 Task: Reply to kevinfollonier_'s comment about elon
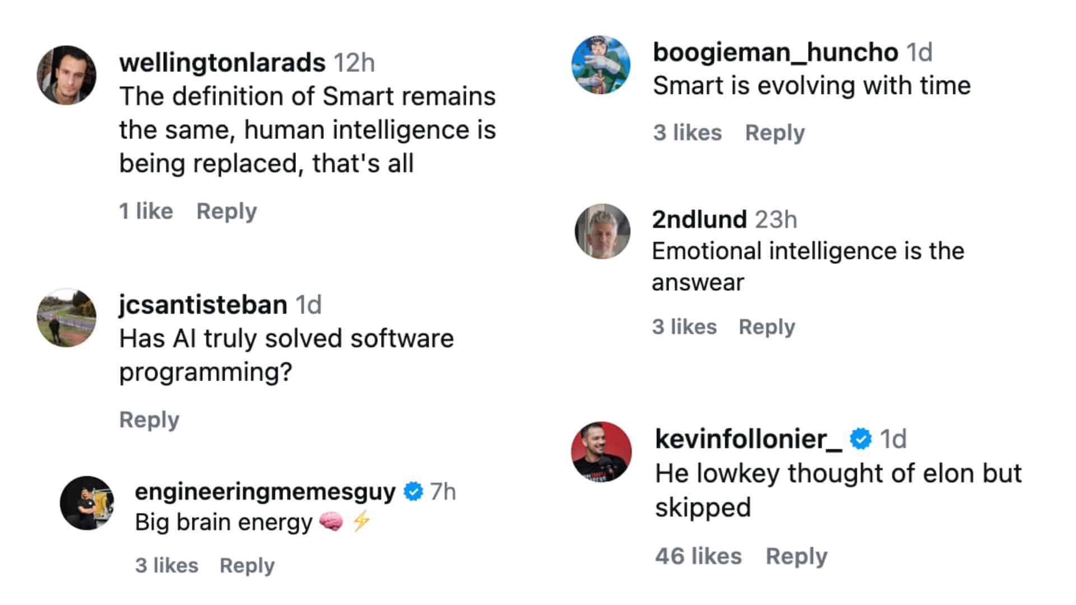point(796,556)
